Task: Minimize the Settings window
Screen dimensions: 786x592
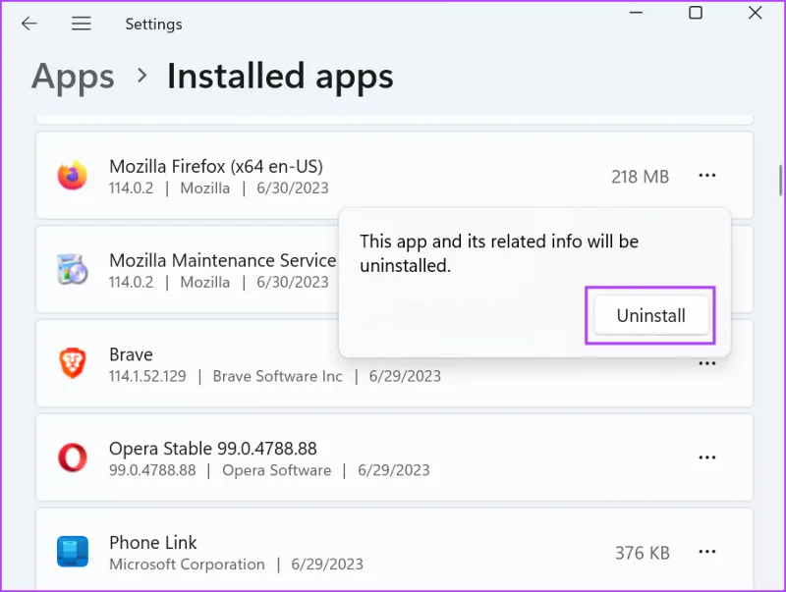Action: (636, 13)
